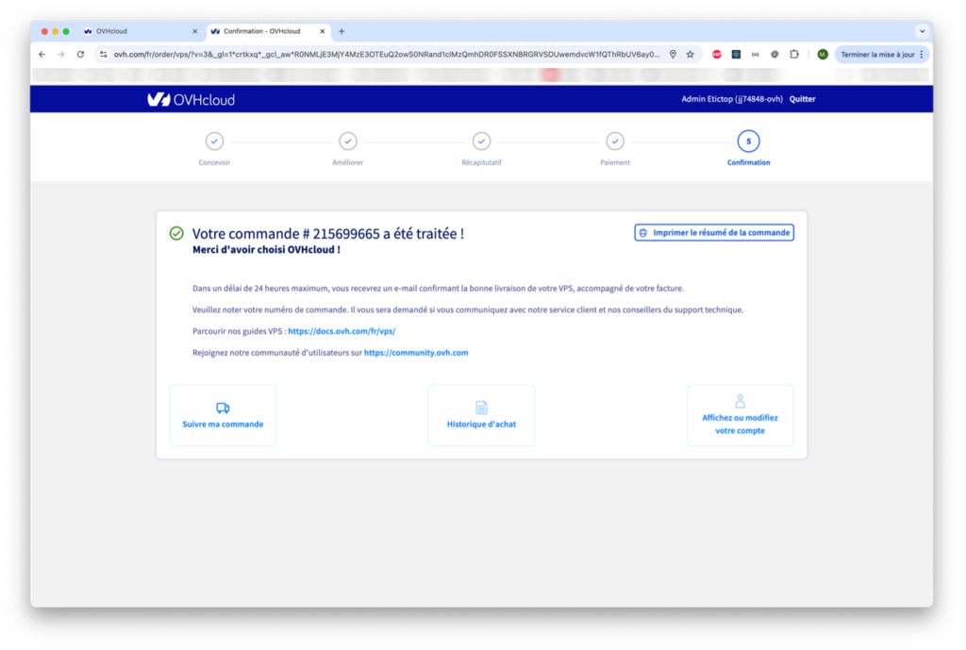The height and width of the screenshot is (650, 966).
Task: Click the Améliorer step label
Action: [348, 162]
